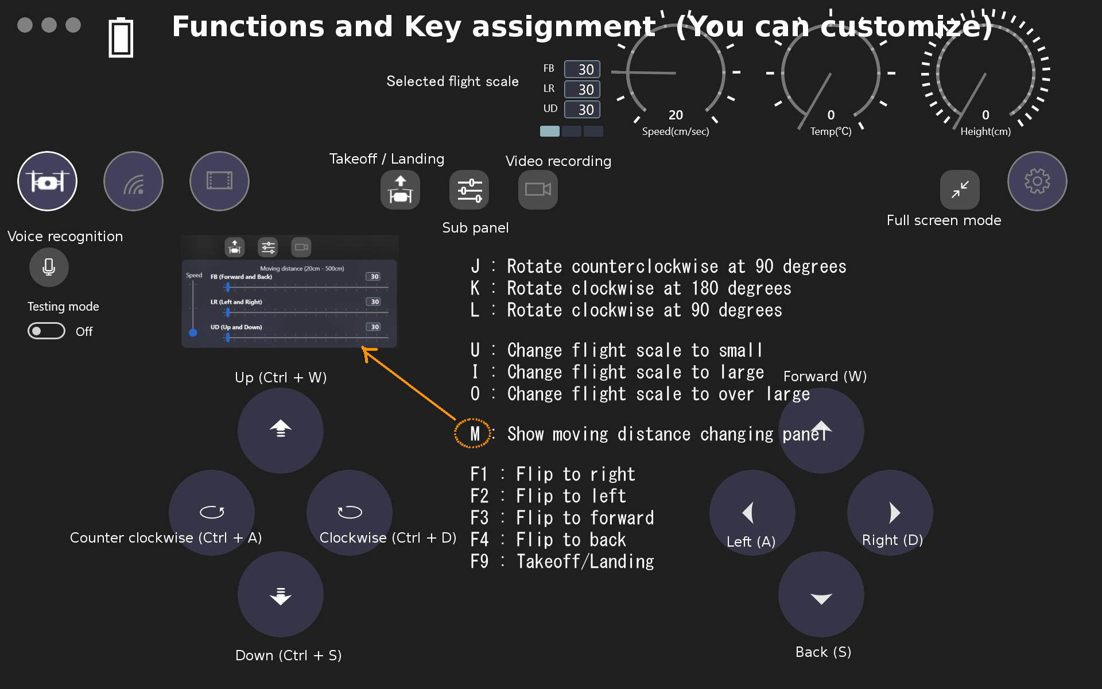
Task: Click the FB flight scale value field
Action: pos(582,69)
